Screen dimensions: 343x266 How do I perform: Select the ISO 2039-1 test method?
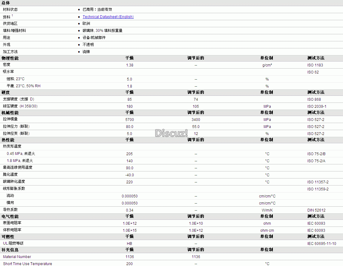tap(317, 106)
